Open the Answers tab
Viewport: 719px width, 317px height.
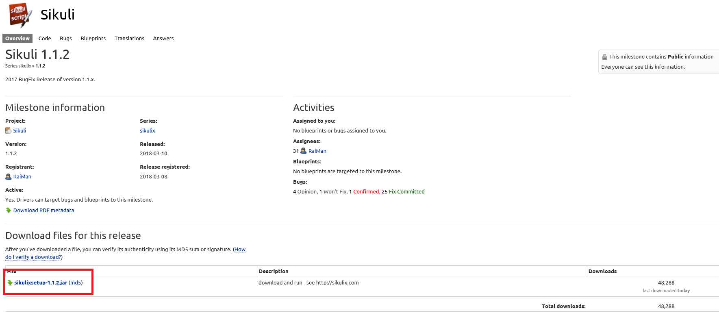[x=163, y=39]
